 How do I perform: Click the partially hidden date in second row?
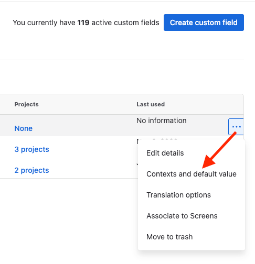pos(157,140)
